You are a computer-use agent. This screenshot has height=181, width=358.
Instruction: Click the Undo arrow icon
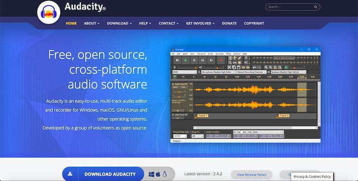[x=255, y=67]
